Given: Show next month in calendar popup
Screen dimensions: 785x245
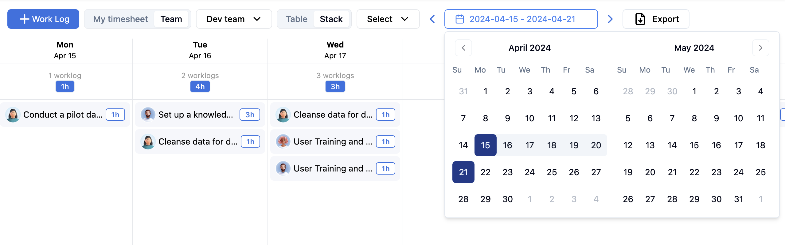Looking at the screenshot, I should click(x=760, y=48).
